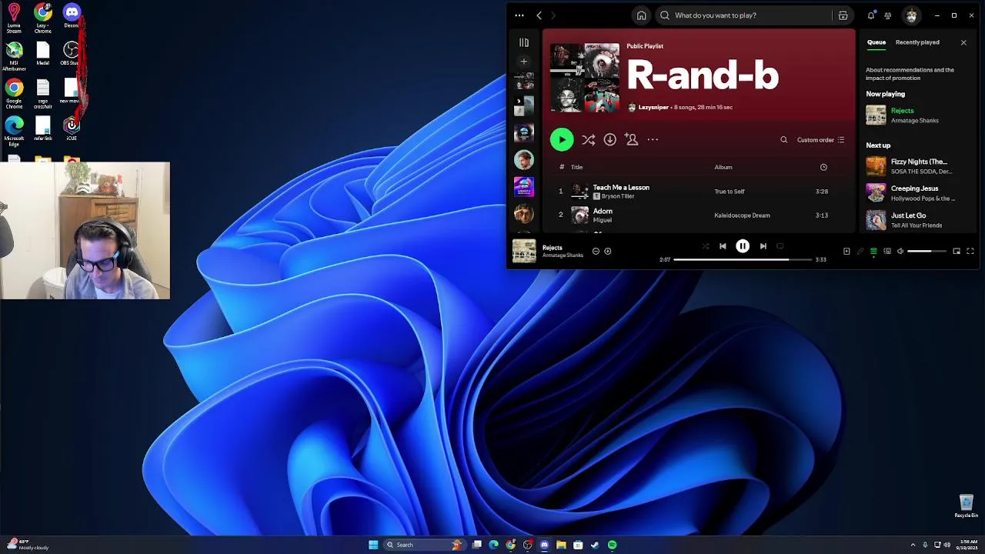Screen dimensions: 985x554
Task: Select the Microsoft Edge desktop icon
Action: pos(14,132)
